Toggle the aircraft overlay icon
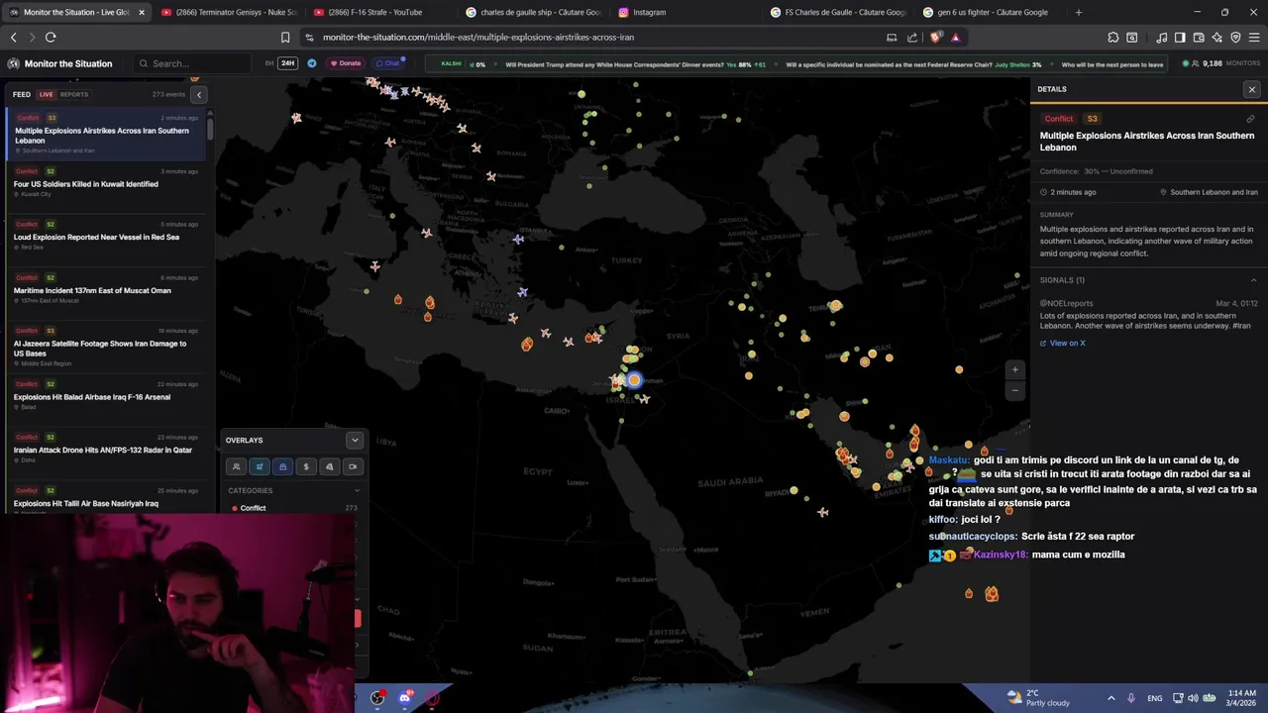 (x=260, y=466)
